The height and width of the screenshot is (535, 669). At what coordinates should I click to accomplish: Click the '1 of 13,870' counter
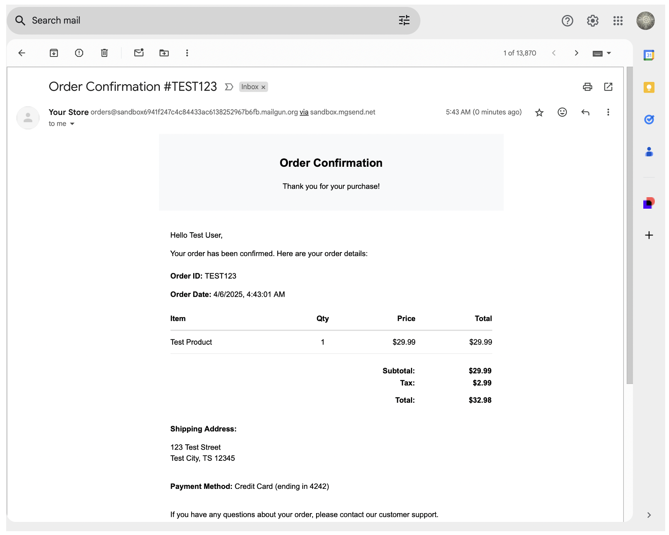pos(520,53)
